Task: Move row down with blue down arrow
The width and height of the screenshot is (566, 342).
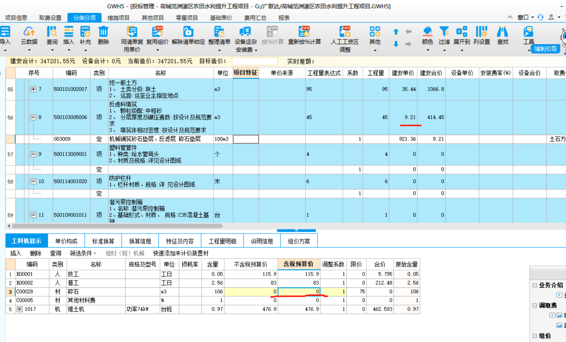Action: (396, 44)
